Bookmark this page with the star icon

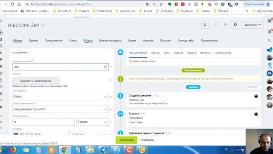pyautogui.click(x=161, y=4)
